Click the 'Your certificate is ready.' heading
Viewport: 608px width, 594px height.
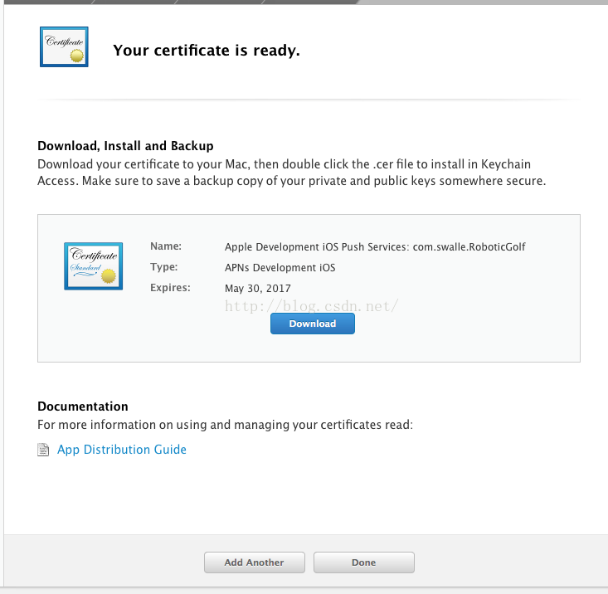207,51
